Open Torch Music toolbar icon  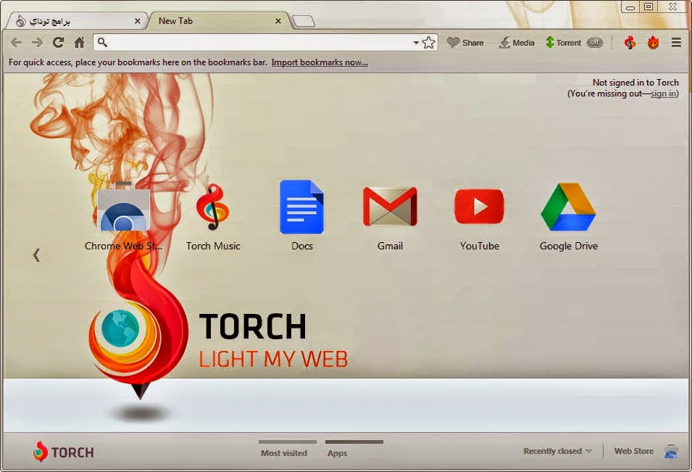[630, 43]
